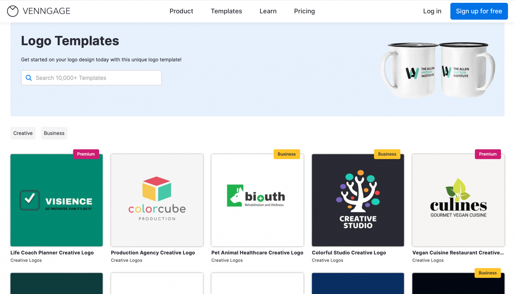
Task: Click the Sign up for free button
Action: click(x=479, y=11)
